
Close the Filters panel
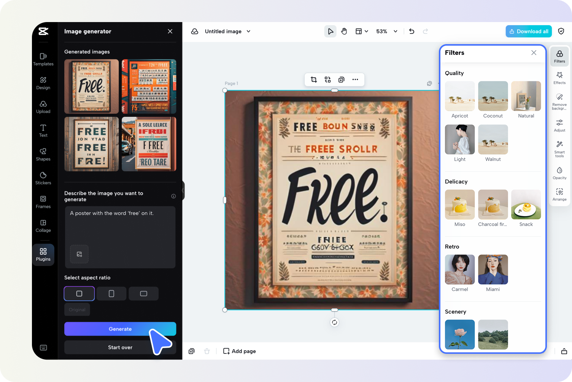pyautogui.click(x=534, y=53)
